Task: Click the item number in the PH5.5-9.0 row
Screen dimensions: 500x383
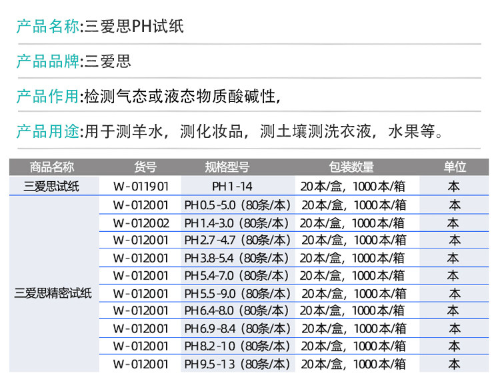Action: [141, 294]
